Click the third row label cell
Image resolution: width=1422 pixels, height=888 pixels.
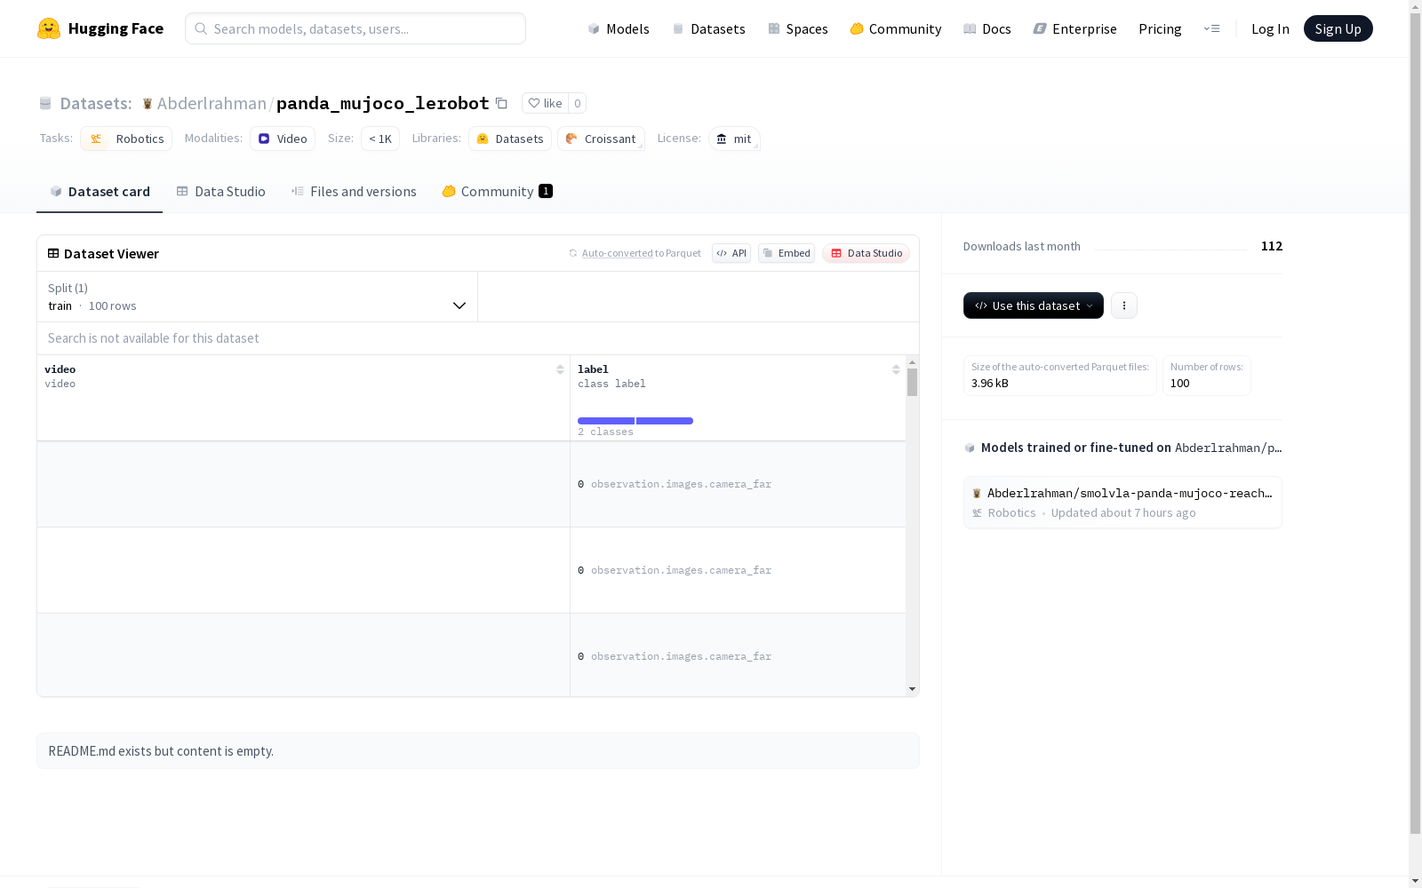click(738, 655)
